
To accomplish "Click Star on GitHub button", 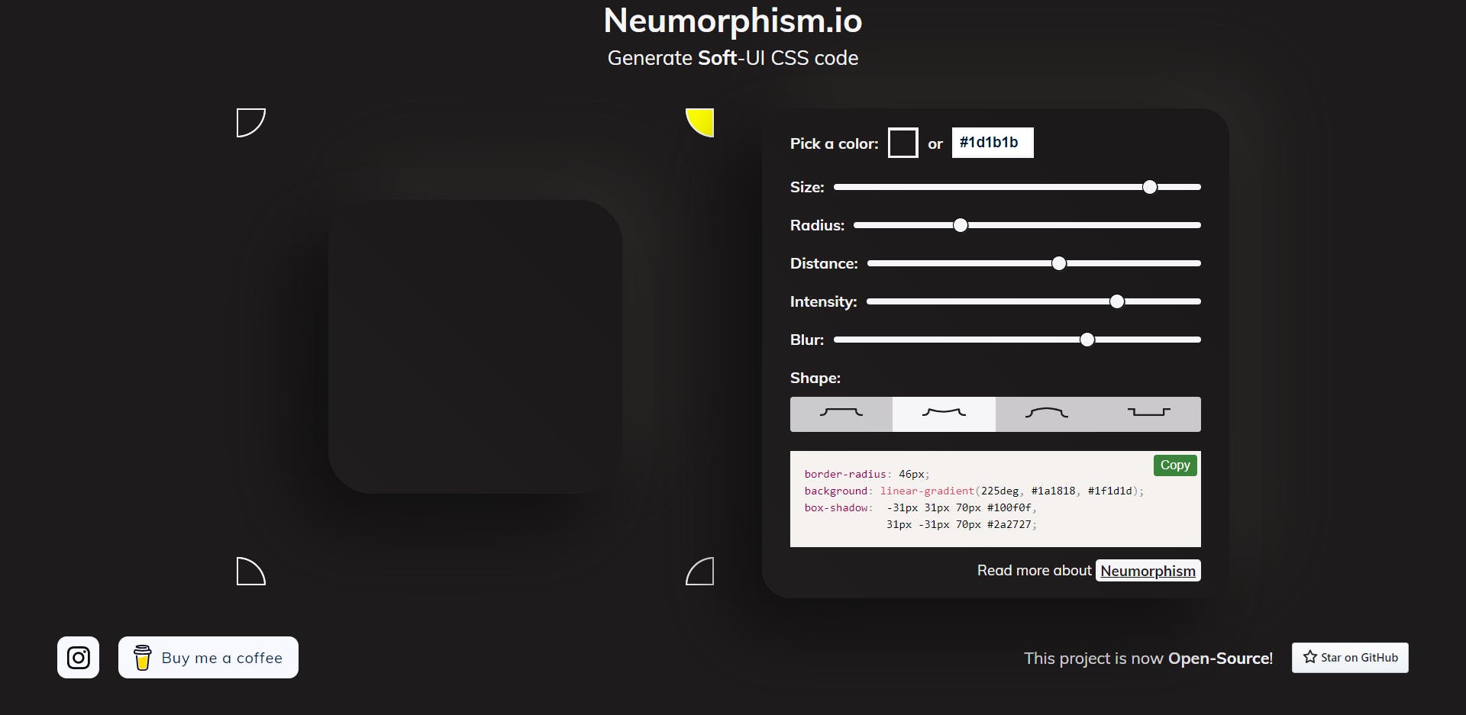I will point(1350,658).
